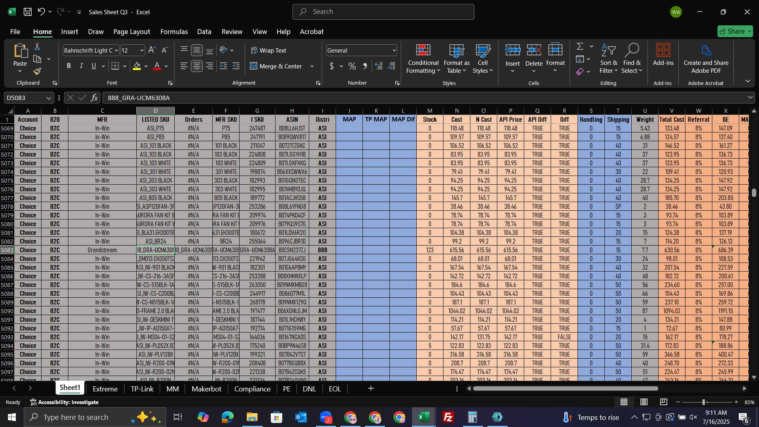Click the Insert cells button
Screen dimensions: 759x427
(513, 59)
